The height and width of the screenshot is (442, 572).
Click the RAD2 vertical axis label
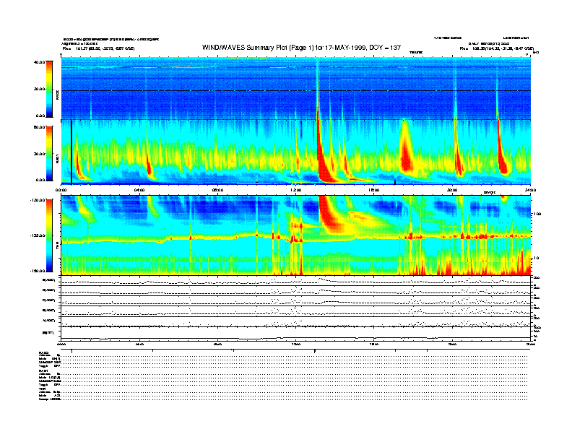coord(57,95)
